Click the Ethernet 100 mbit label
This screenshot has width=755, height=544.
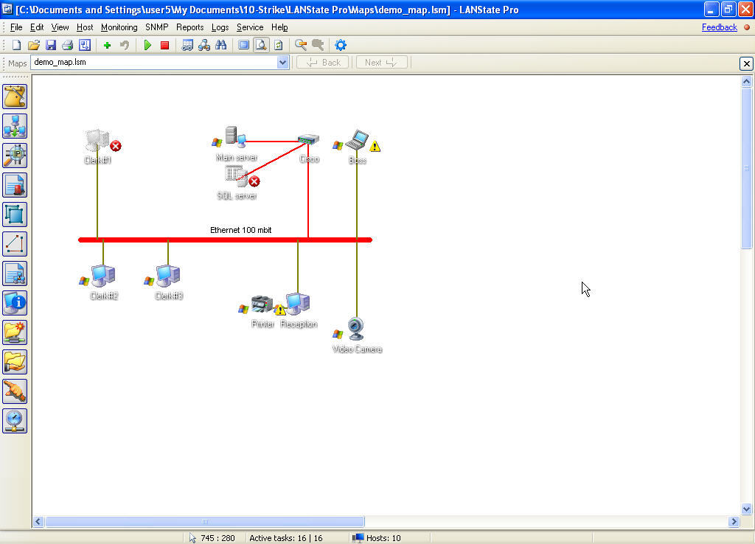point(241,230)
